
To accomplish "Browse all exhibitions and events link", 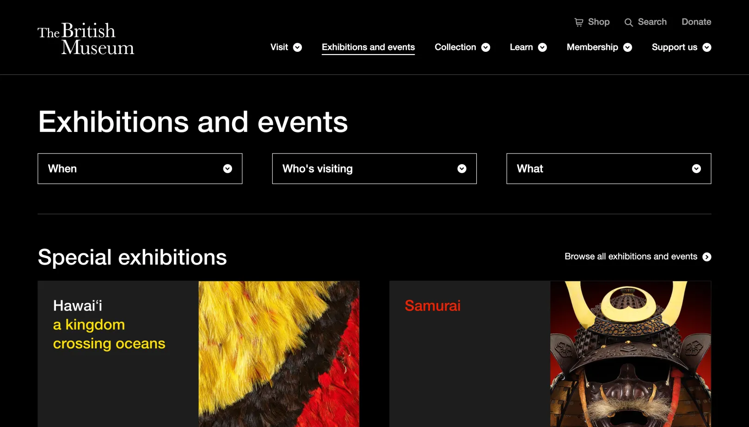I will click(631, 256).
